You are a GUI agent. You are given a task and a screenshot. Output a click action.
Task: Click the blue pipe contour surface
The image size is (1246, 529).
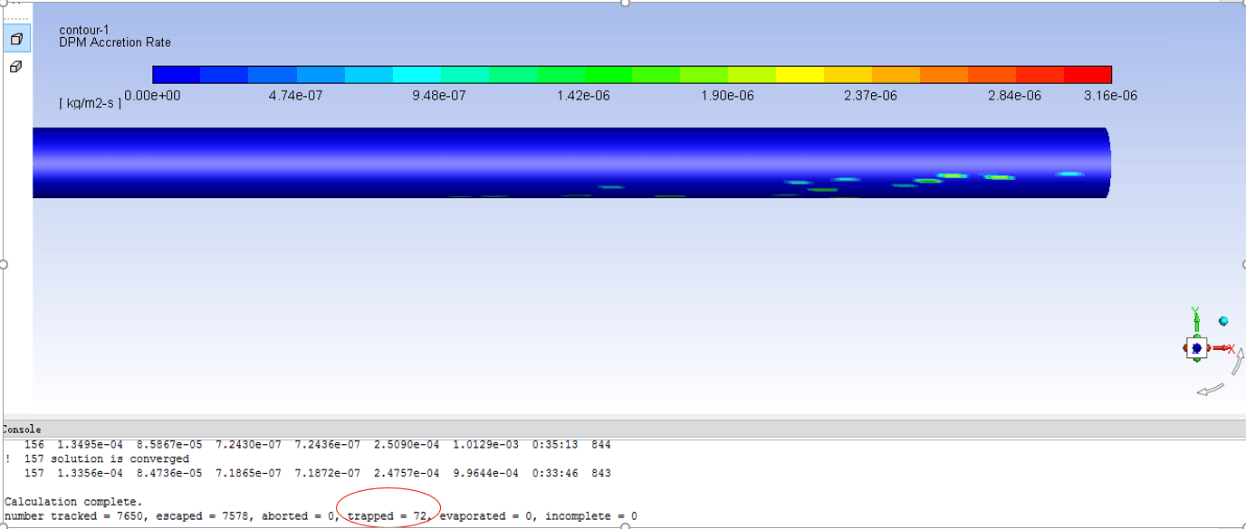(570, 161)
